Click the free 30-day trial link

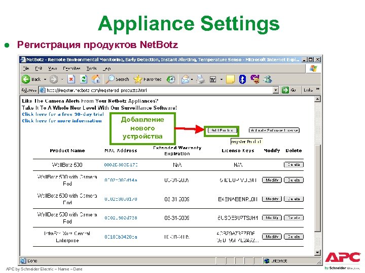tap(63, 114)
